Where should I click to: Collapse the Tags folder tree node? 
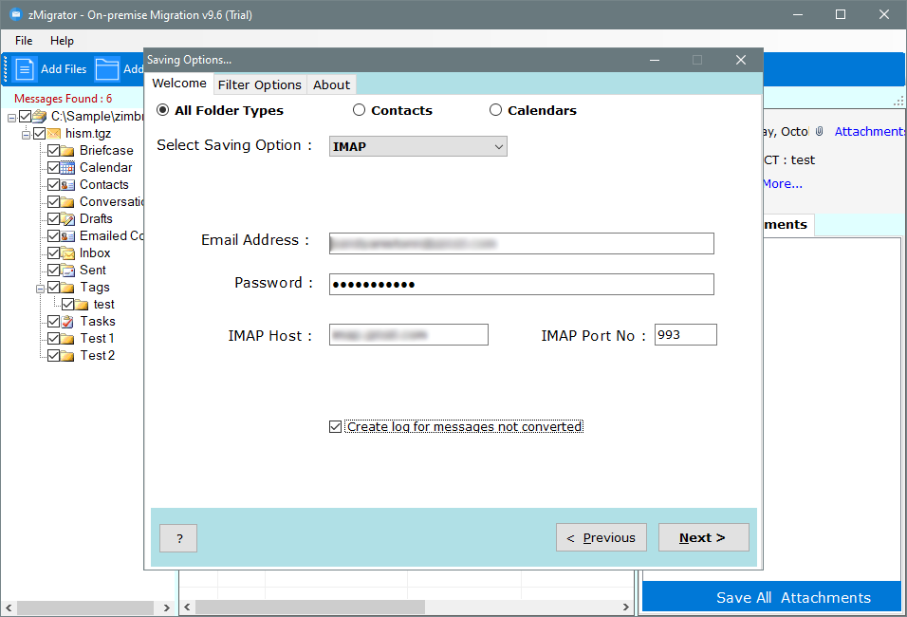coord(40,288)
